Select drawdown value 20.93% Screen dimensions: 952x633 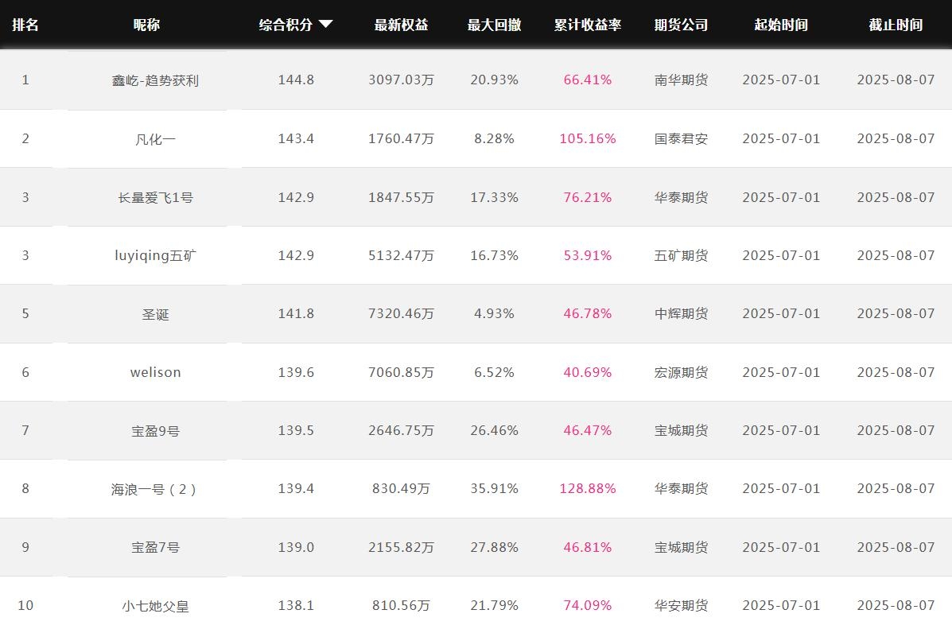(494, 80)
